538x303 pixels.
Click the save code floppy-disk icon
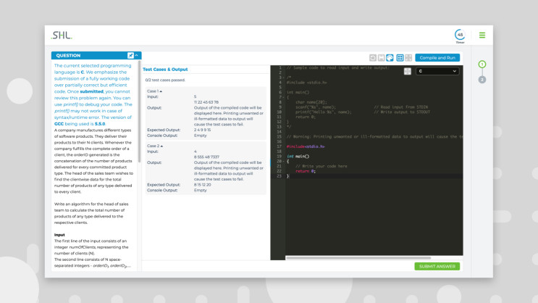381,58
